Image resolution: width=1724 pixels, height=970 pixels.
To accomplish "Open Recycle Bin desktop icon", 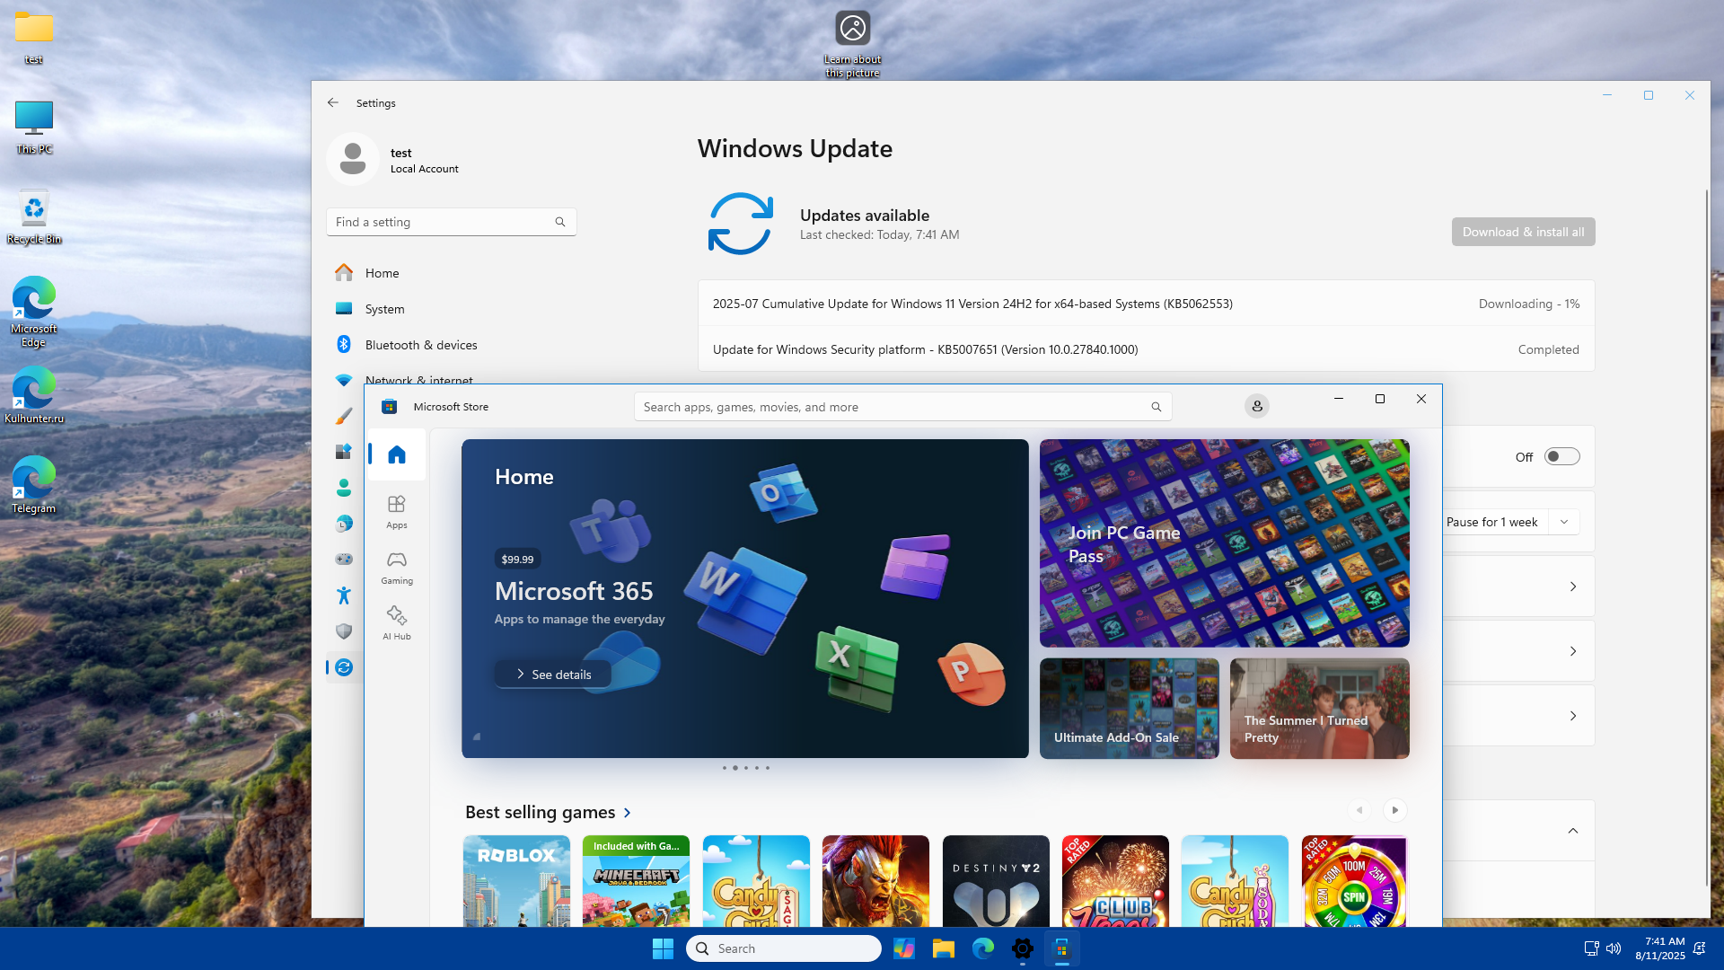I will [x=34, y=216].
